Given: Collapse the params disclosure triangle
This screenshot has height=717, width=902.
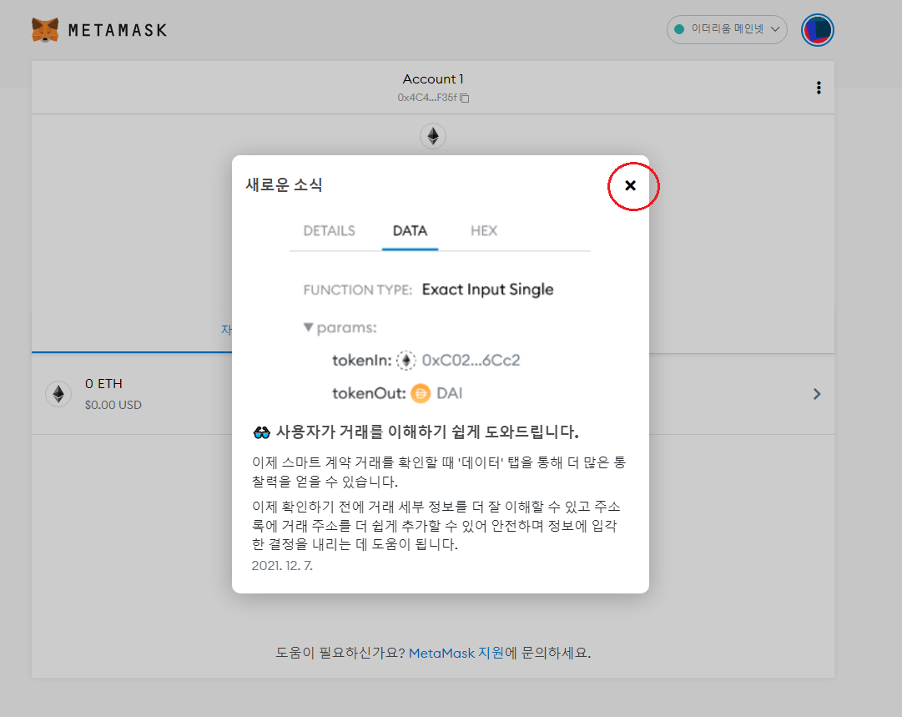Looking at the screenshot, I should click(309, 327).
